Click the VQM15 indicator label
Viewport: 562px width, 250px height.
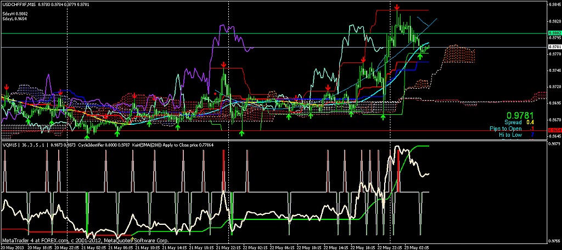tap(9, 145)
